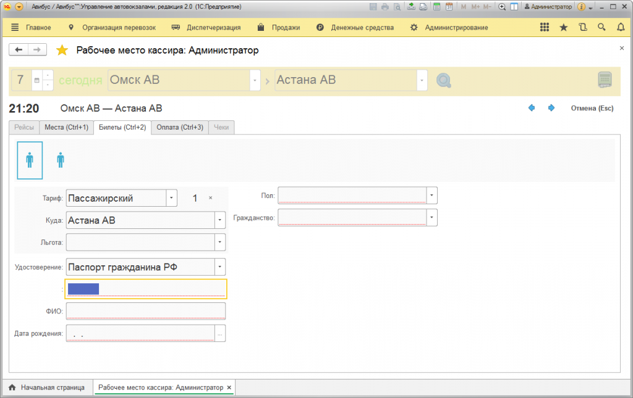633x398 pixels.
Task: Expand the Тариф dropdown list
Action: tap(171, 198)
